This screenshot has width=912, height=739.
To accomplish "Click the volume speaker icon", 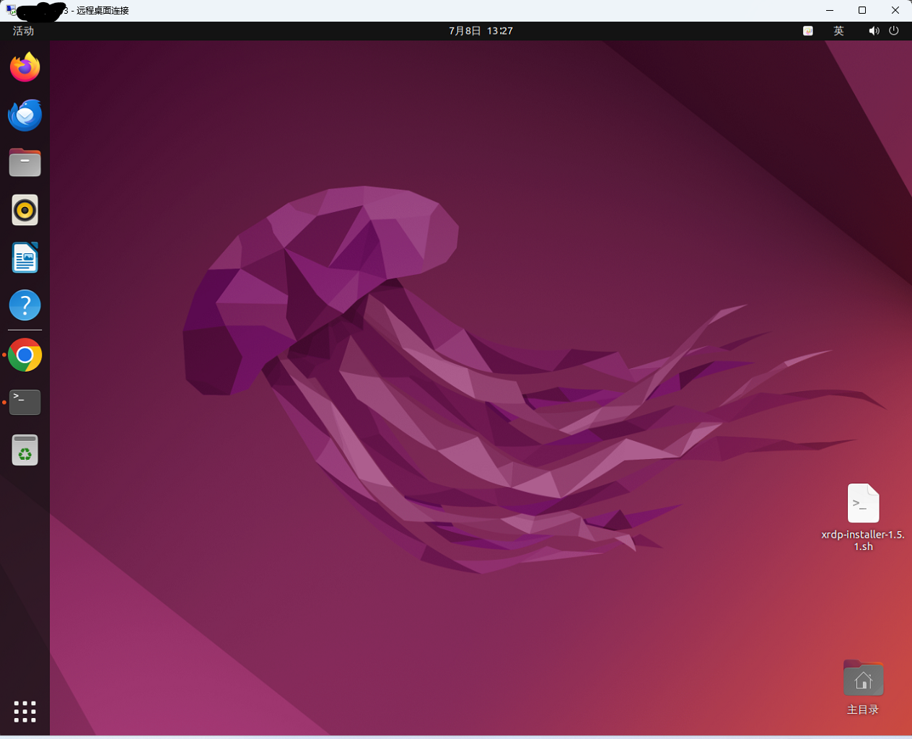I will (874, 31).
